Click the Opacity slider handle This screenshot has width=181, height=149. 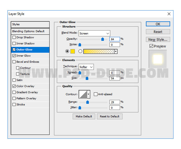click(x=102, y=39)
